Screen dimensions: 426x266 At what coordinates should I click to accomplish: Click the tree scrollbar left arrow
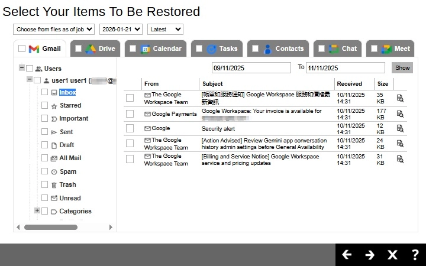[18, 227]
